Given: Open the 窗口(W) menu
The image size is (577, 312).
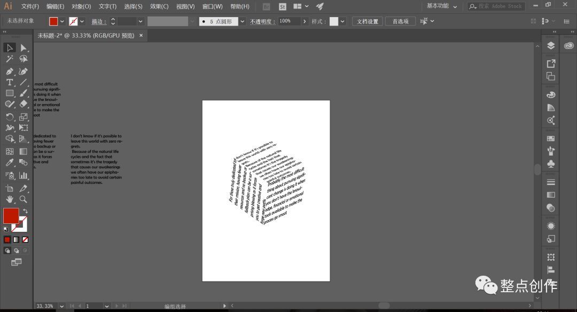Looking at the screenshot, I should 212,6.
